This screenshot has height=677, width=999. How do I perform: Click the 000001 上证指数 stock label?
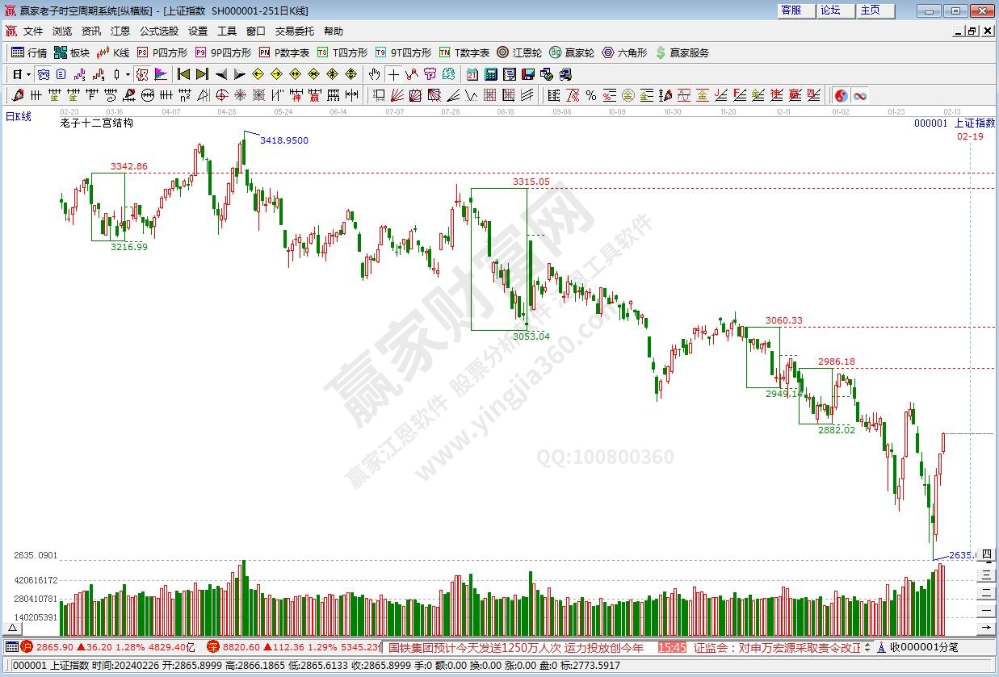(x=955, y=123)
